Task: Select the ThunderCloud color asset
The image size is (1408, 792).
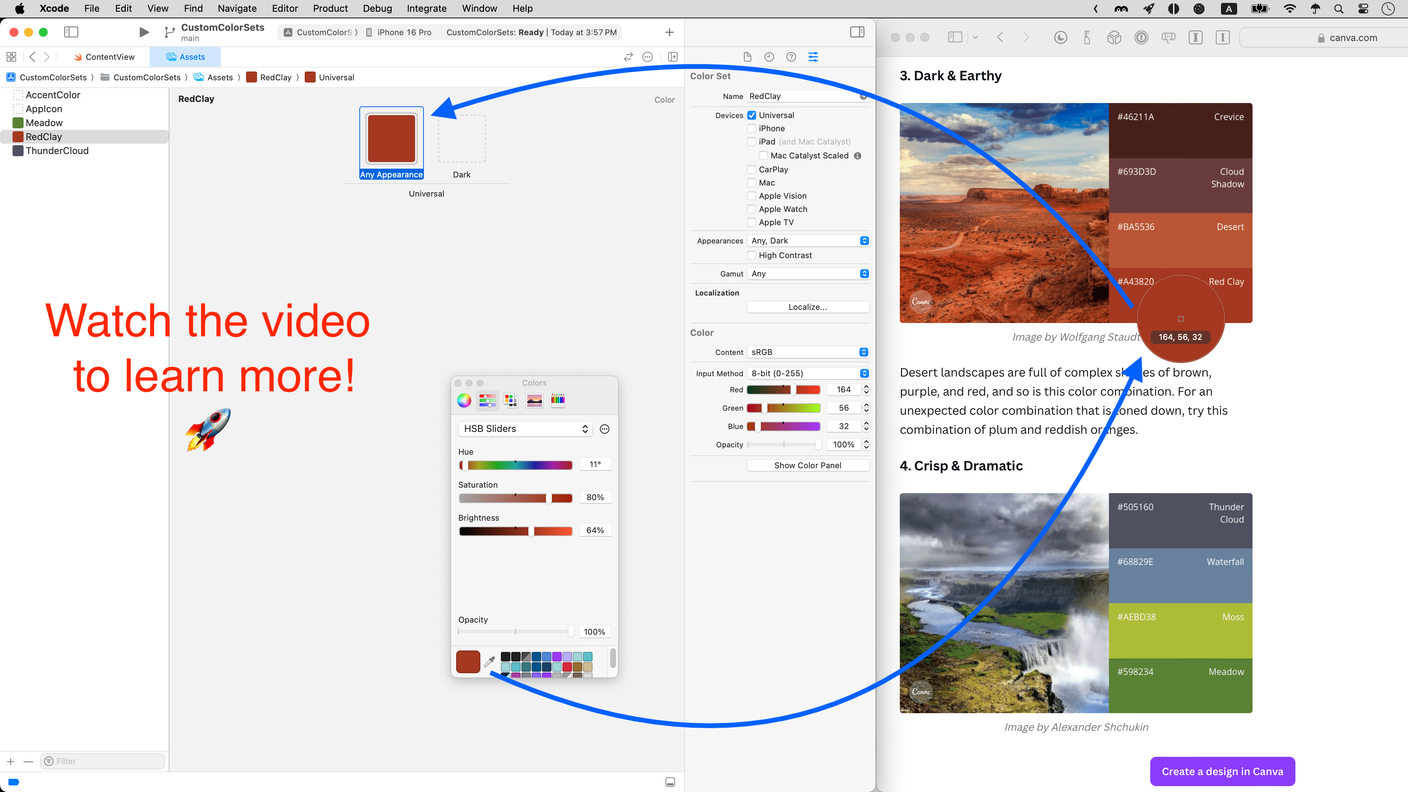Action: tap(57, 151)
